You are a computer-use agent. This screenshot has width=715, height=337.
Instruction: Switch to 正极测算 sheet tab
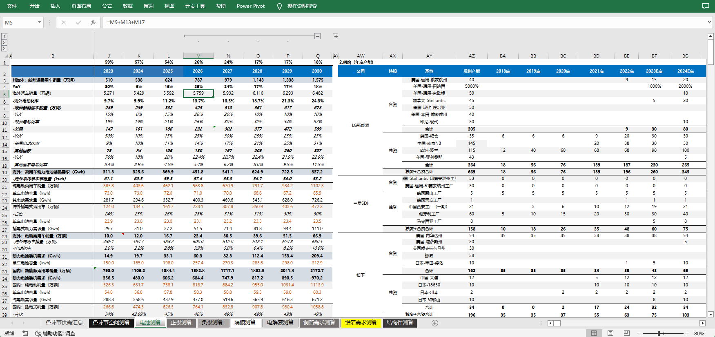tap(181, 323)
